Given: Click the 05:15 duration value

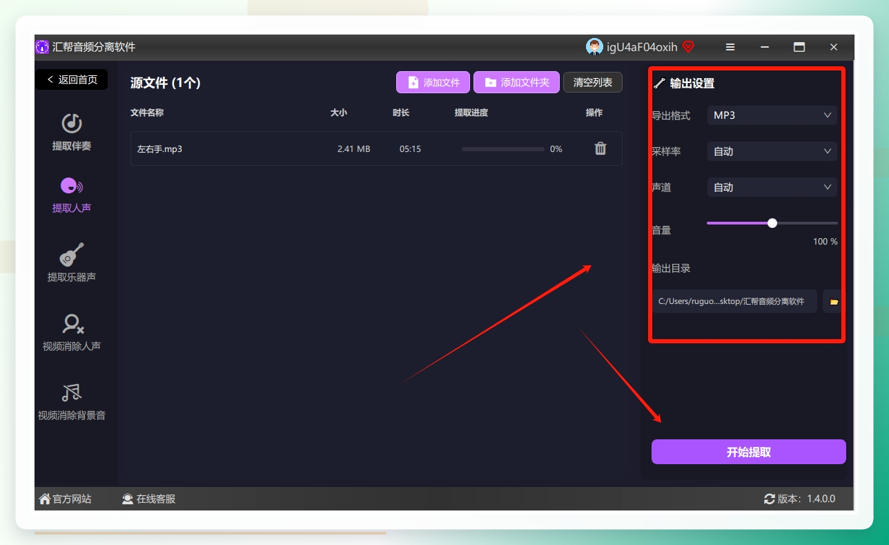Looking at the screenshot, I should [410, 149].
